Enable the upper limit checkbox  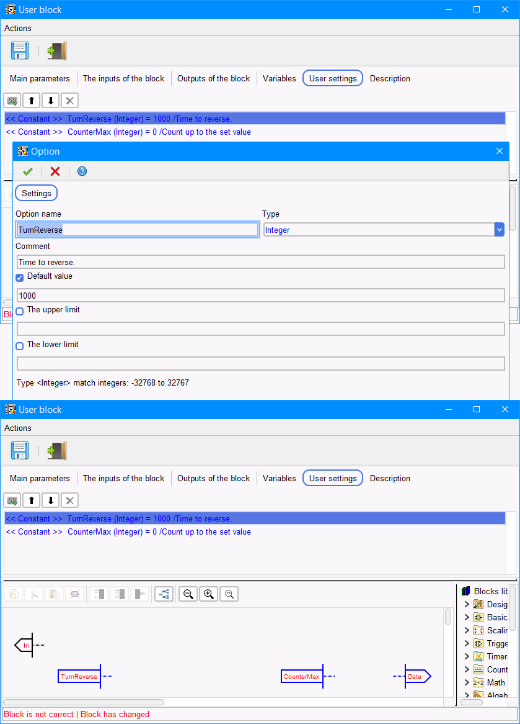click(x=20, y=311)
